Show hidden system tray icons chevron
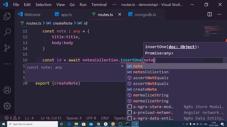Viewport: 227px width, 127px height. (183, 124)
